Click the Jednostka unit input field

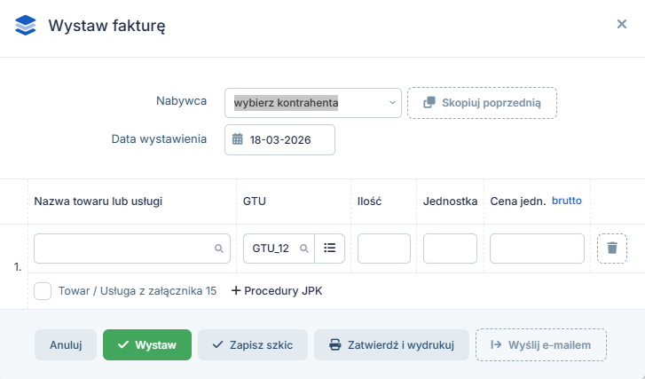[451, 249]
